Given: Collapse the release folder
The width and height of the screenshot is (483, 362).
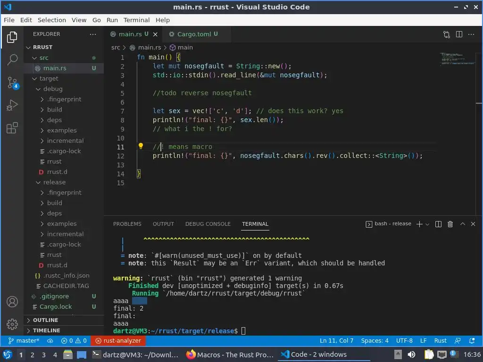Looking at the screenshot, I should tap(64, 182).
